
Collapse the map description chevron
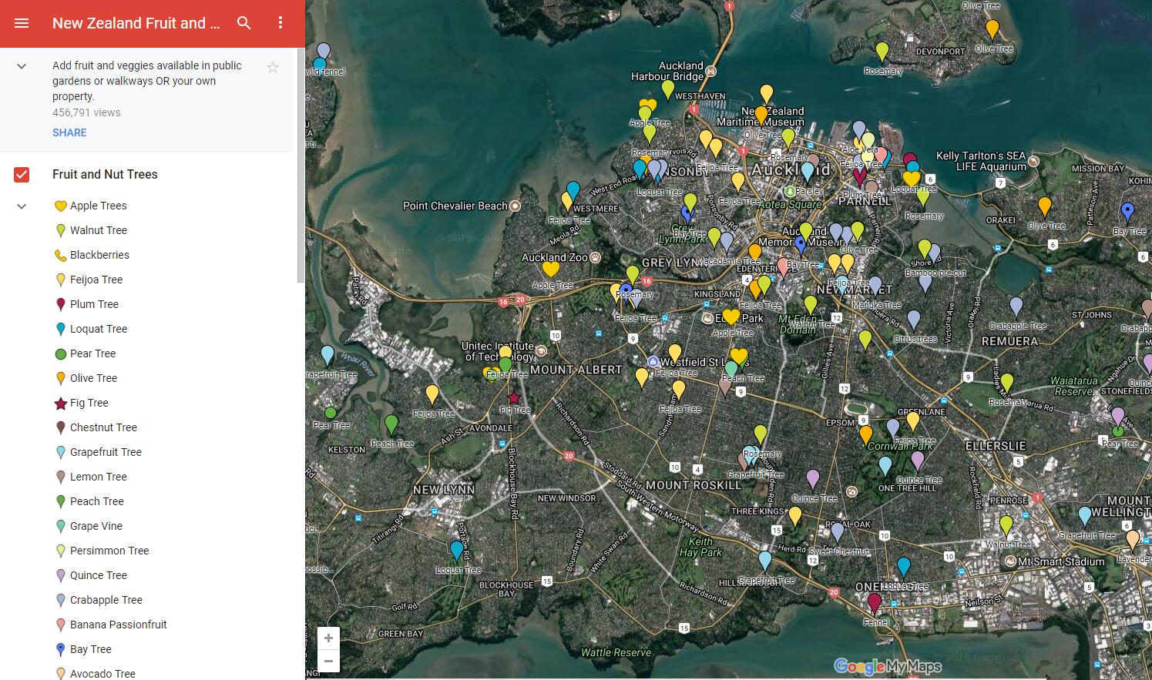[22, 66]
